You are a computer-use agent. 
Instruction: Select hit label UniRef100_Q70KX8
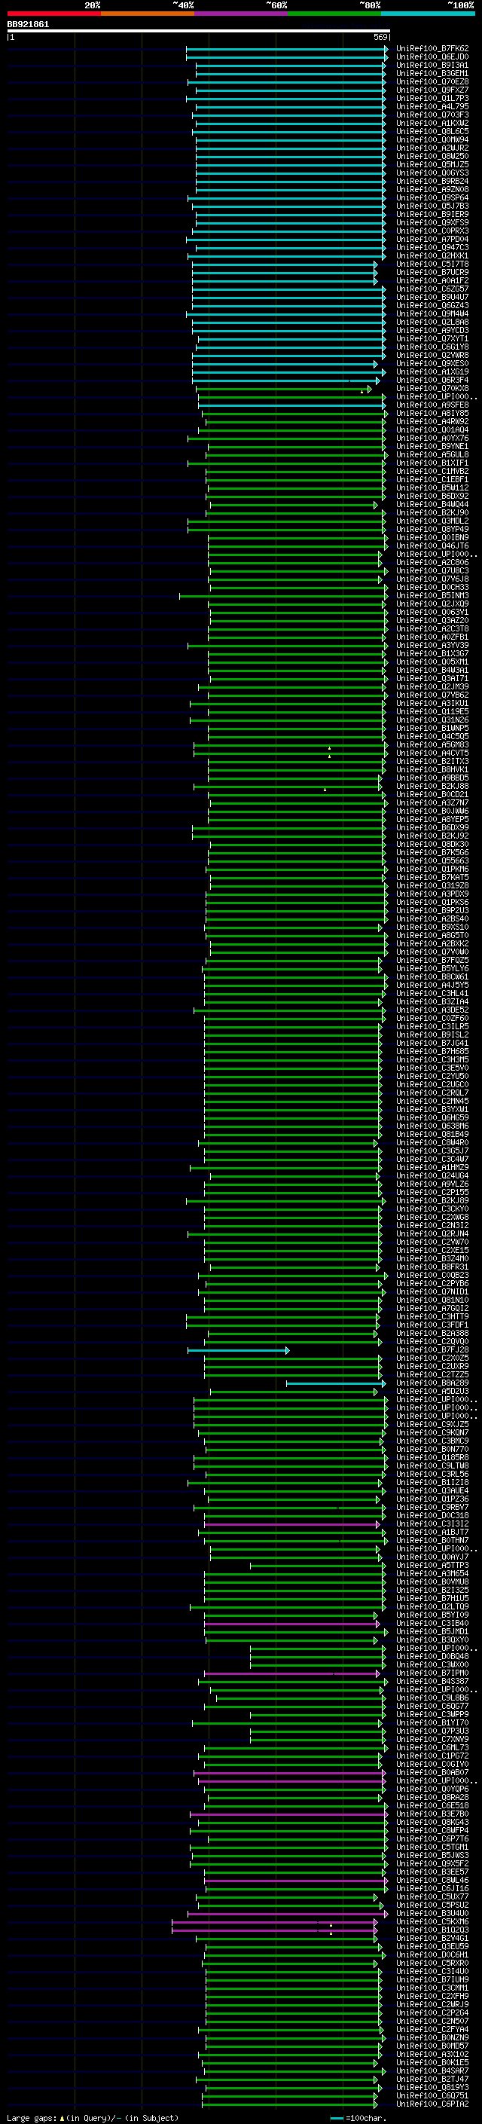click(x=432, y=388)
